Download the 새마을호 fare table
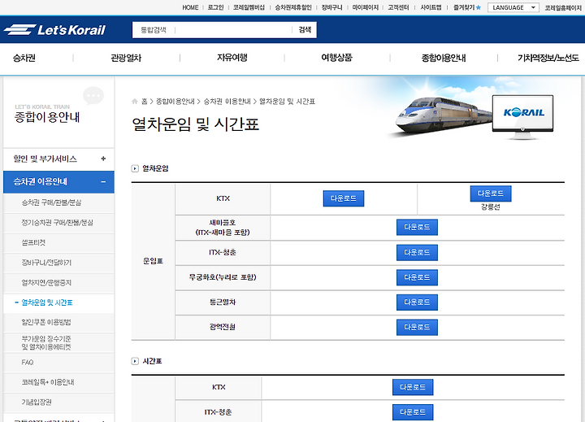585x422 pixels. [417, 227]
